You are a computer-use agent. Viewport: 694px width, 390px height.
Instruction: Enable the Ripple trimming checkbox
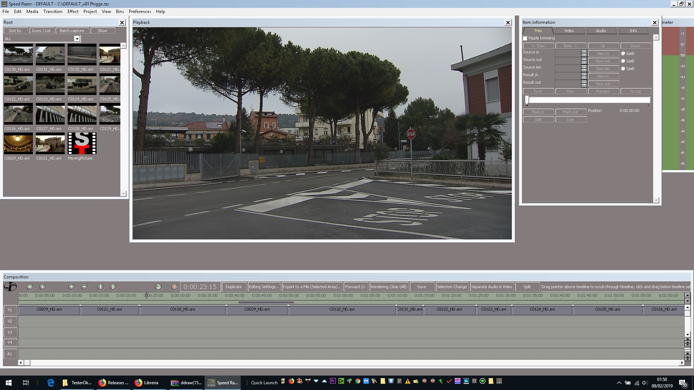tap(525, 38)
